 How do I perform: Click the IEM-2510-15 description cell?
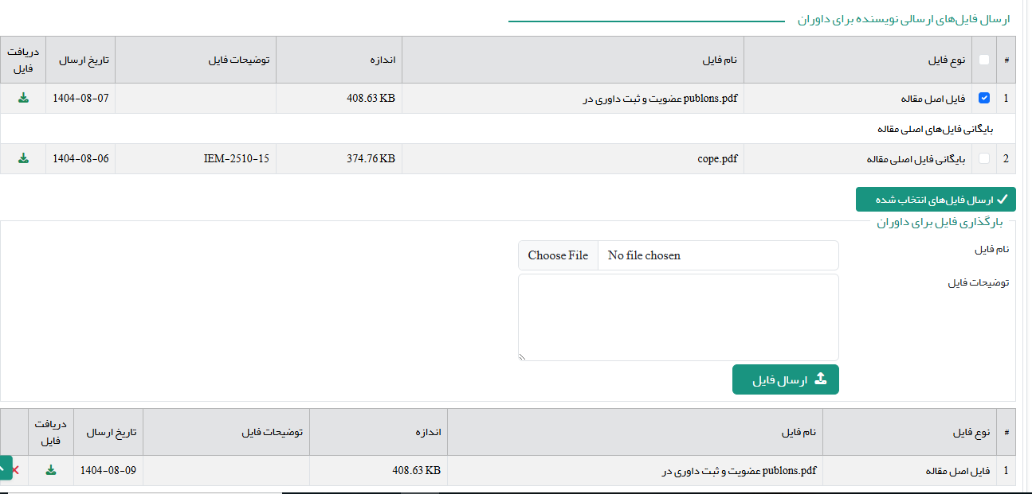pyautogui.click(x=236, y=158)
